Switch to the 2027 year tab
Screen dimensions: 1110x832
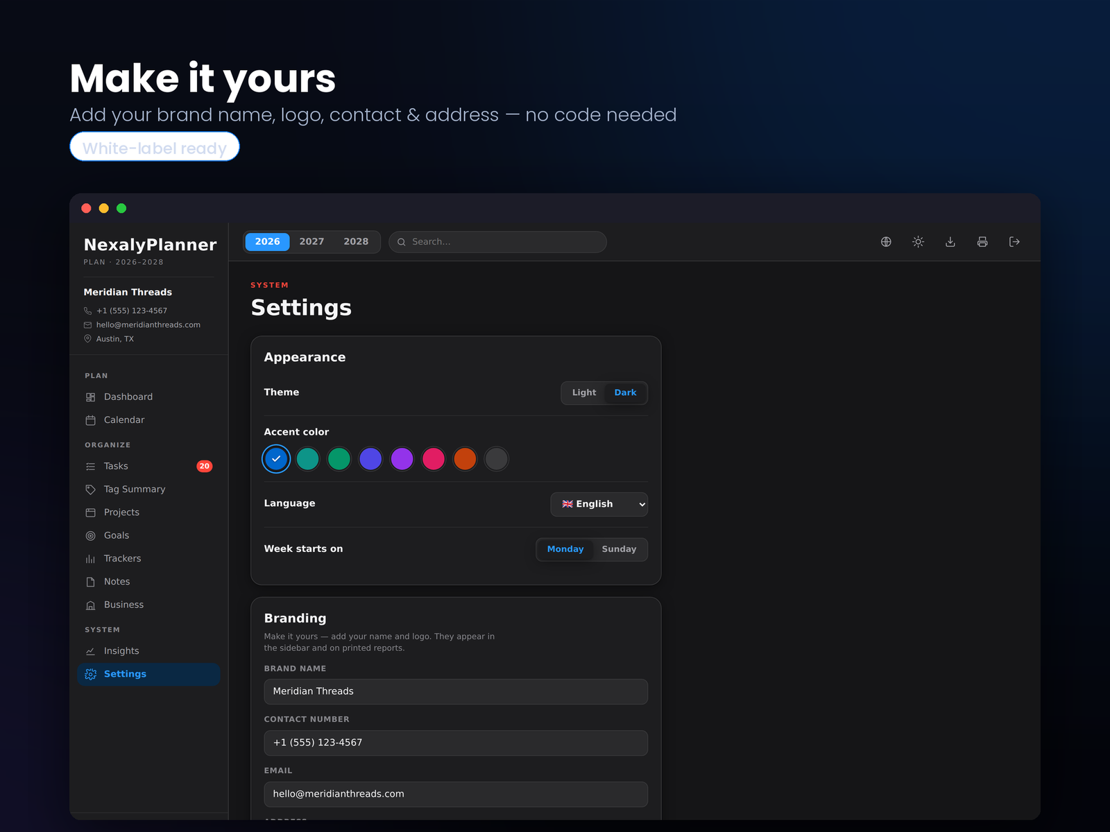(311, 242)
